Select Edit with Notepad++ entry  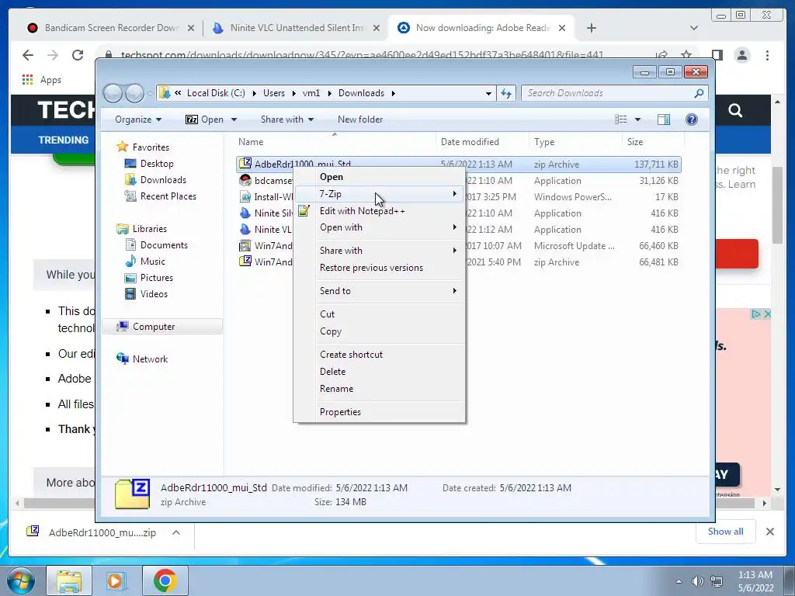(362, 211)
